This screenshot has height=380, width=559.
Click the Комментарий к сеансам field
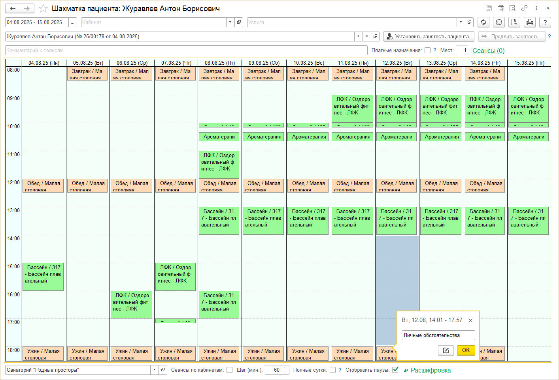[186, 51]
